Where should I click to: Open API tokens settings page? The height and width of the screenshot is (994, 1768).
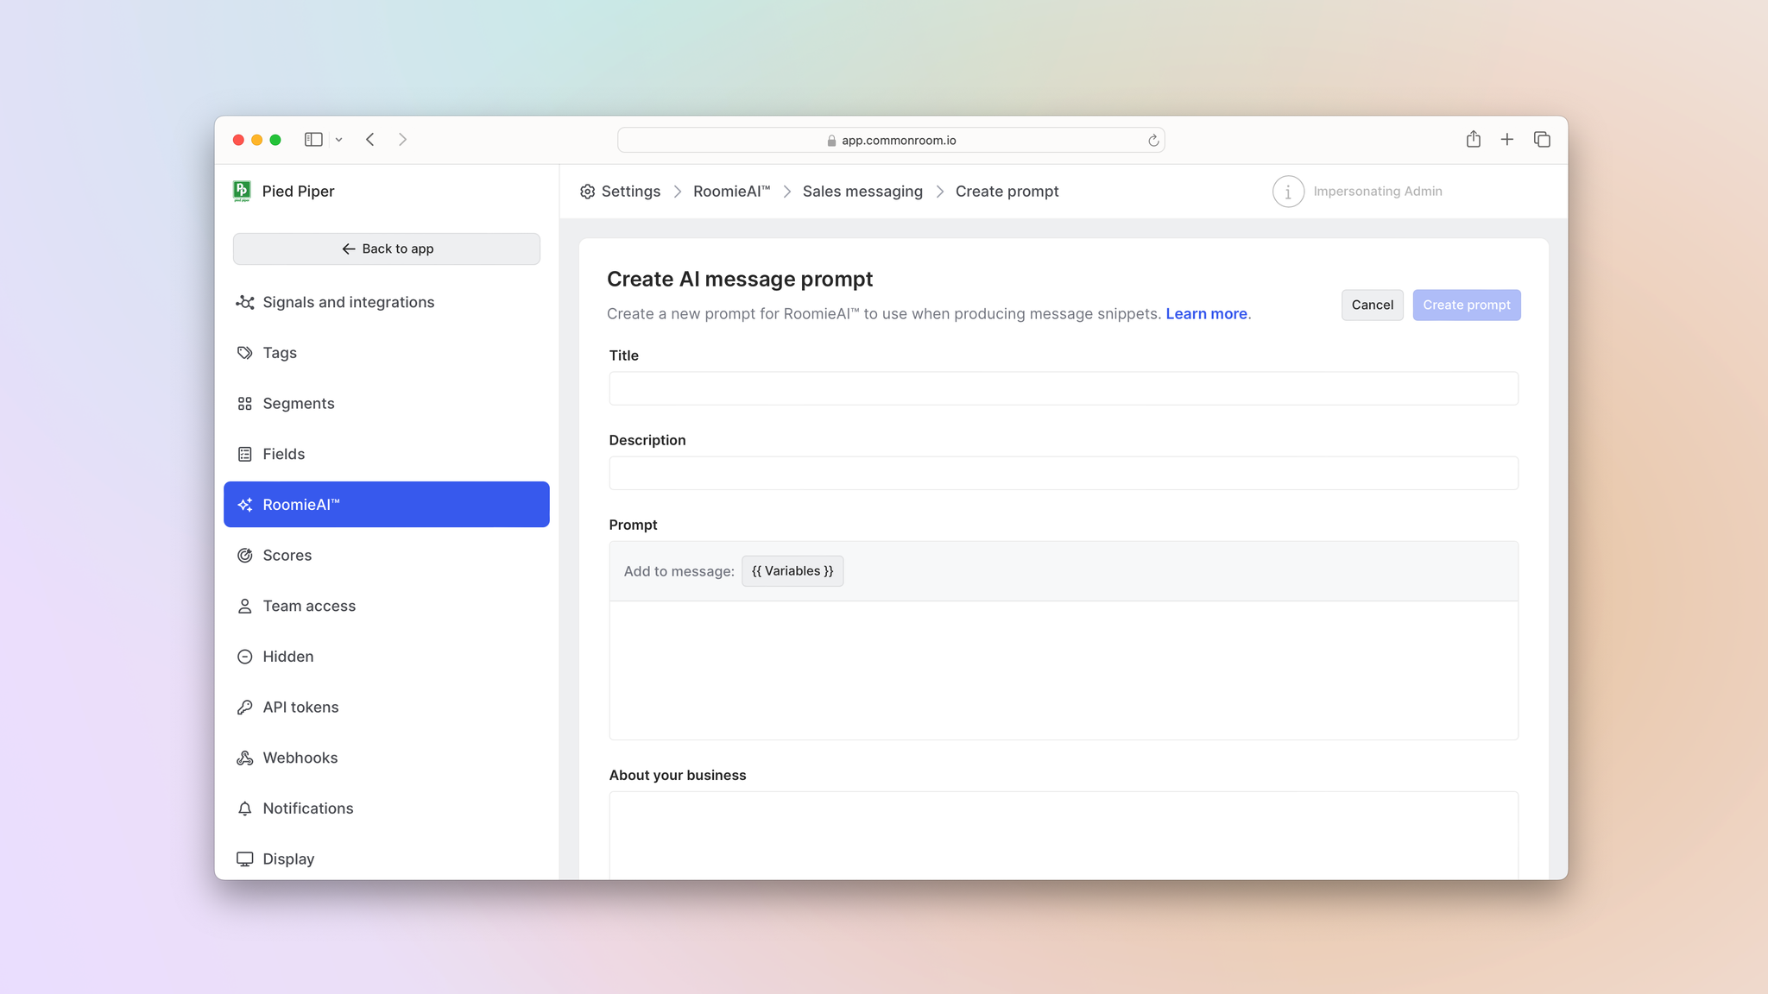click(x=386, y=707)
